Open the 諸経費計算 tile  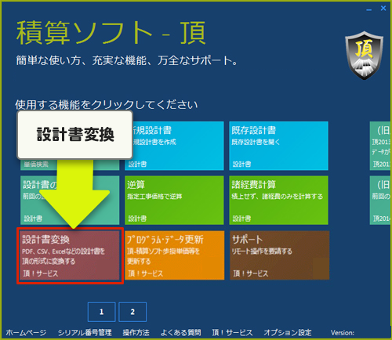click(278, 201)
